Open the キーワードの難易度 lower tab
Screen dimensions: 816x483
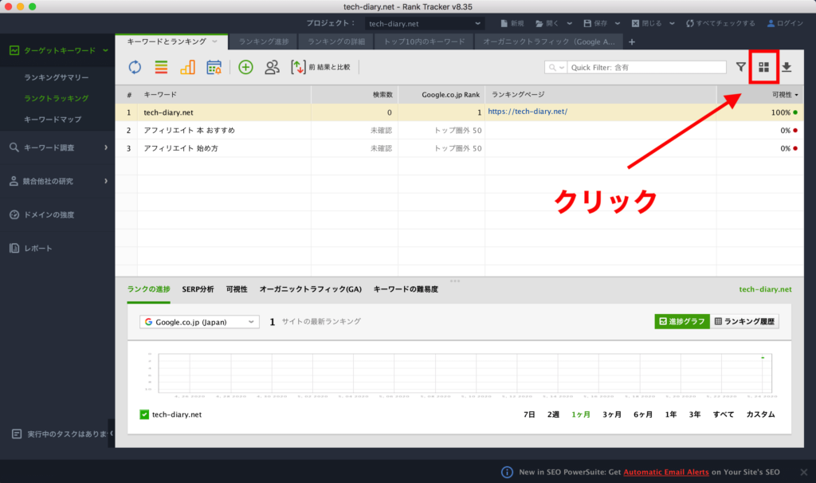[406, 289]
